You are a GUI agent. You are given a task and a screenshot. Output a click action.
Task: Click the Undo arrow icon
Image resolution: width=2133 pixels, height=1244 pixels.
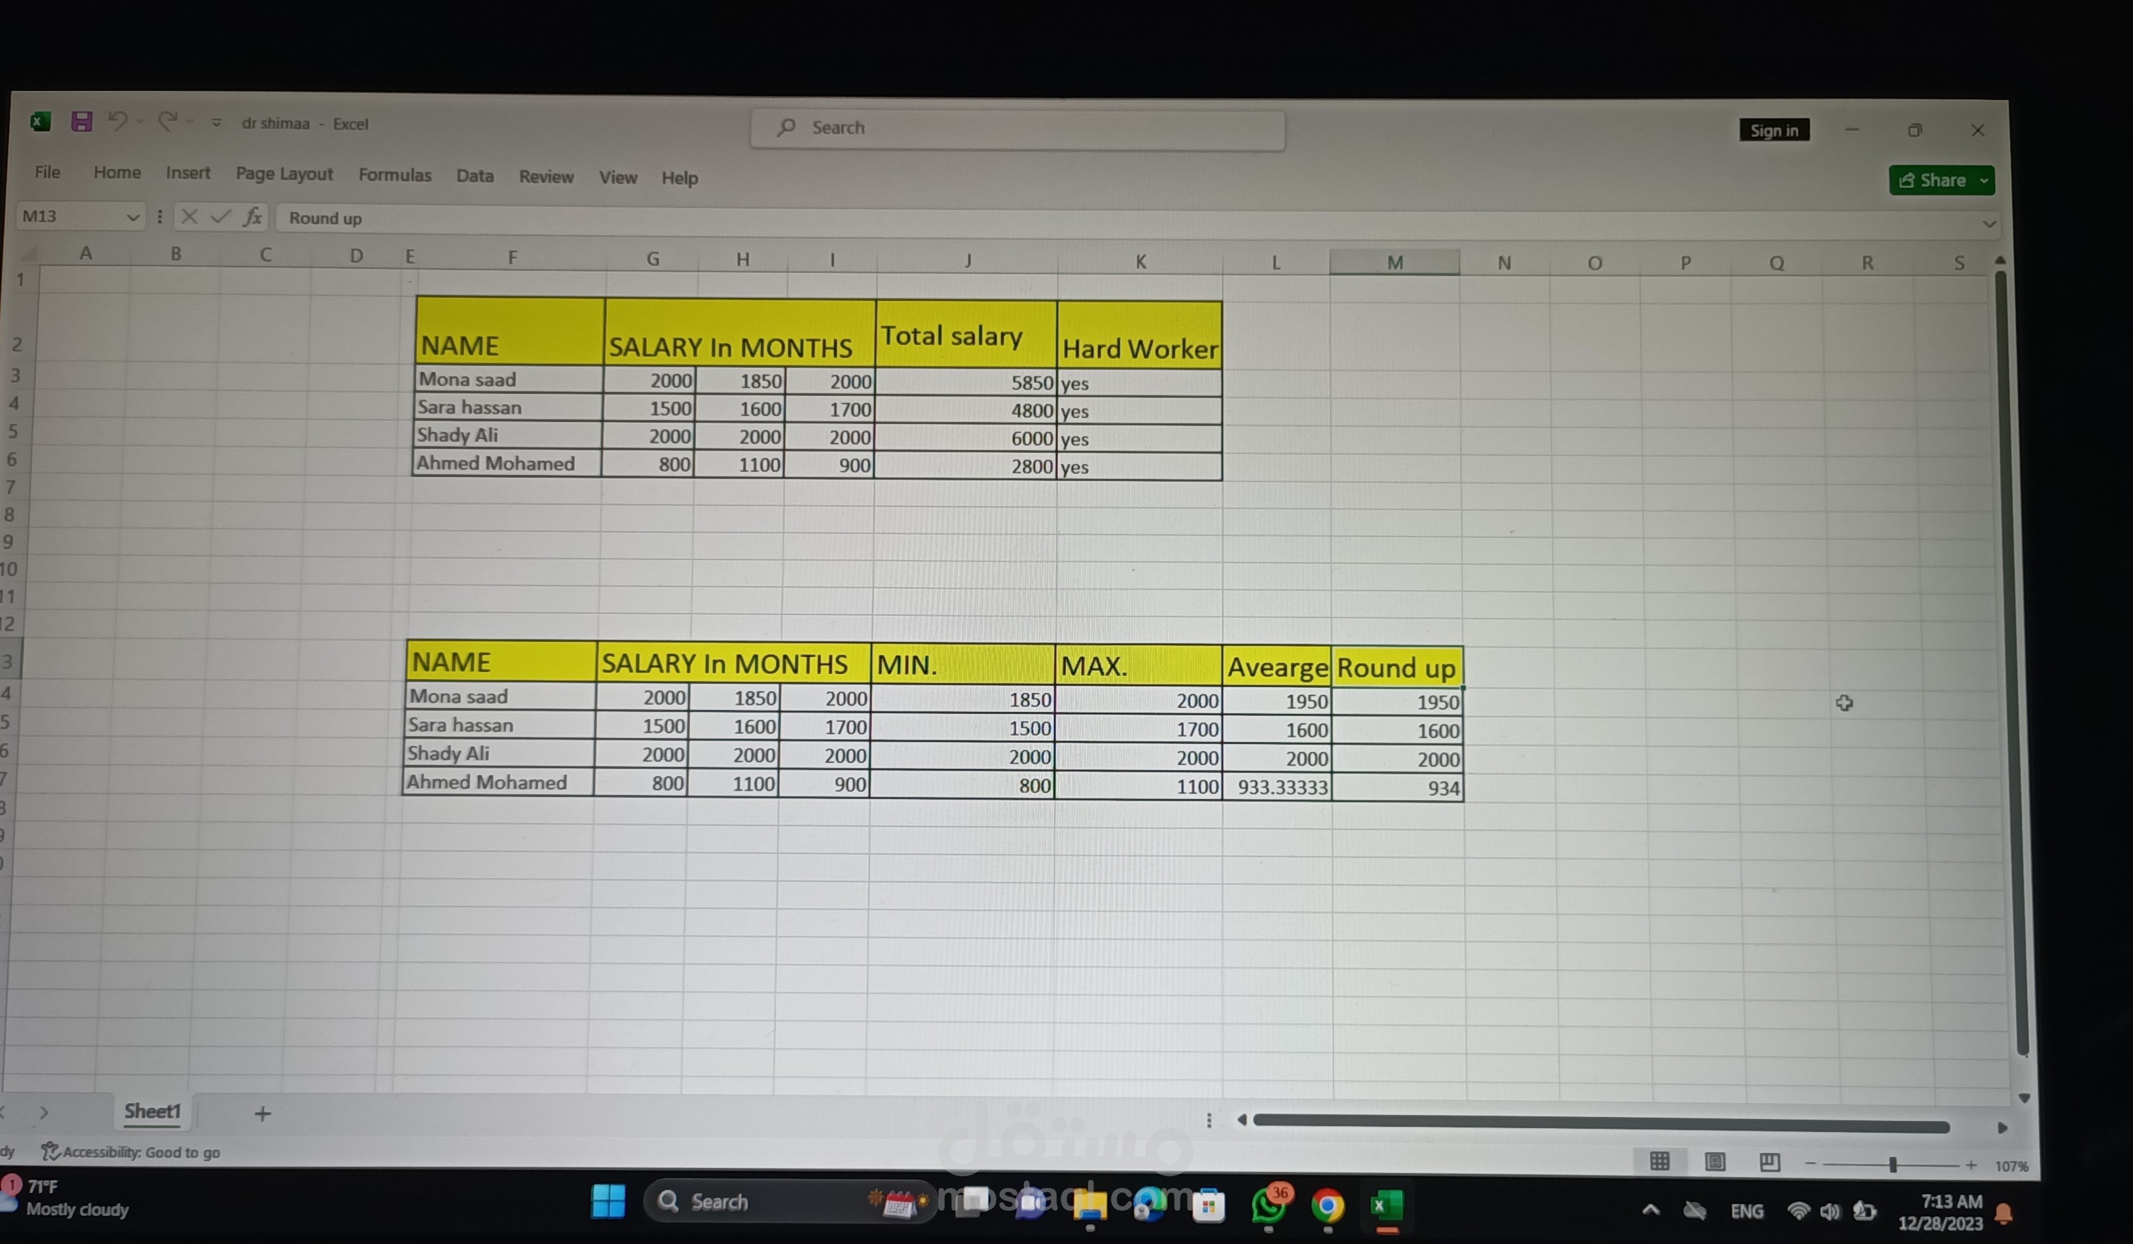point(118,122)
